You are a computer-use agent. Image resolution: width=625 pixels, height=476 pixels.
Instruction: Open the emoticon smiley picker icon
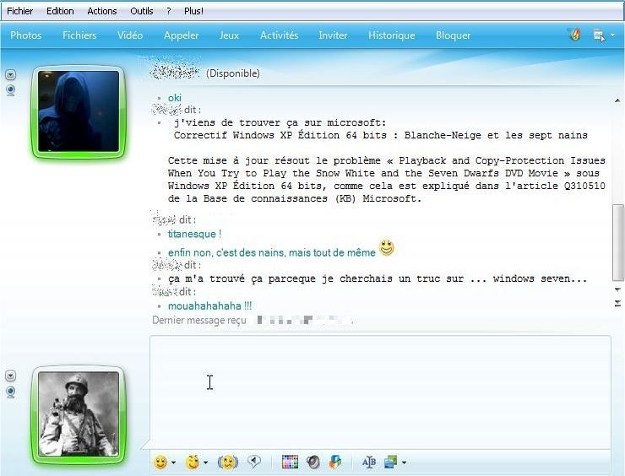click(160, 462)
